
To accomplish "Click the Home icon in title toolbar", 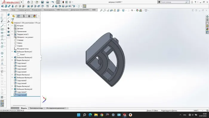I will pos(28,2).
